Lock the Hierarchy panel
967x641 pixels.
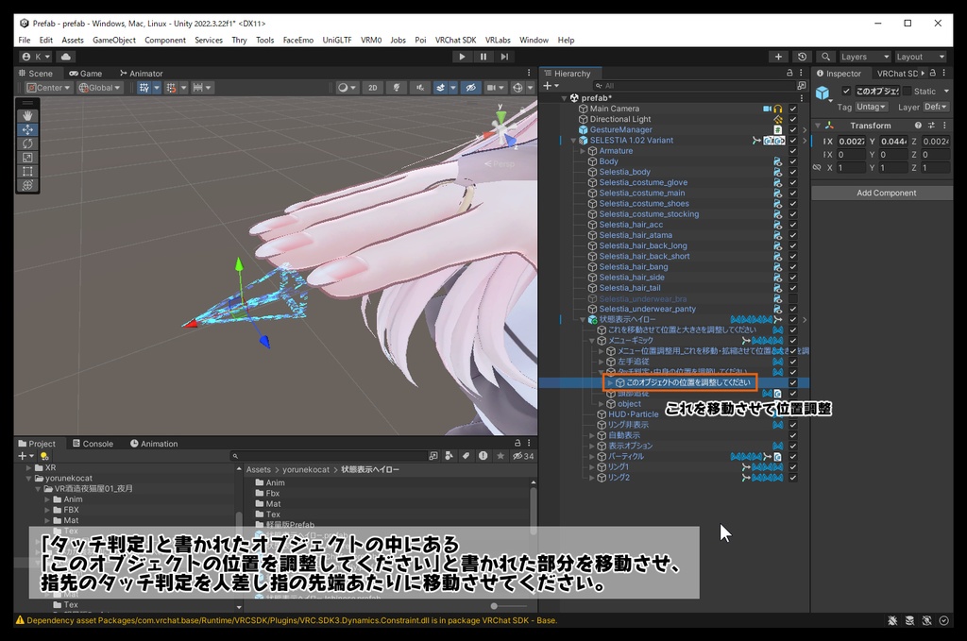pos(789,73)
